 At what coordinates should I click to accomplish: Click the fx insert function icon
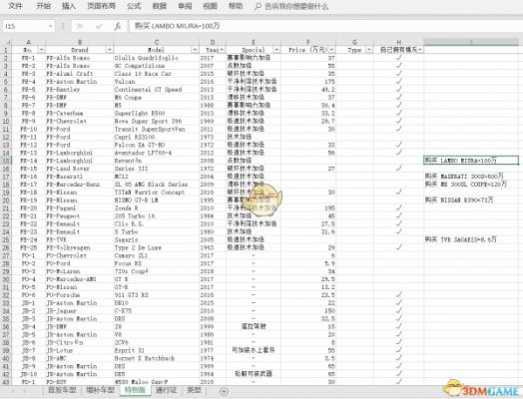pyautogui.click(x=117, y=26)
